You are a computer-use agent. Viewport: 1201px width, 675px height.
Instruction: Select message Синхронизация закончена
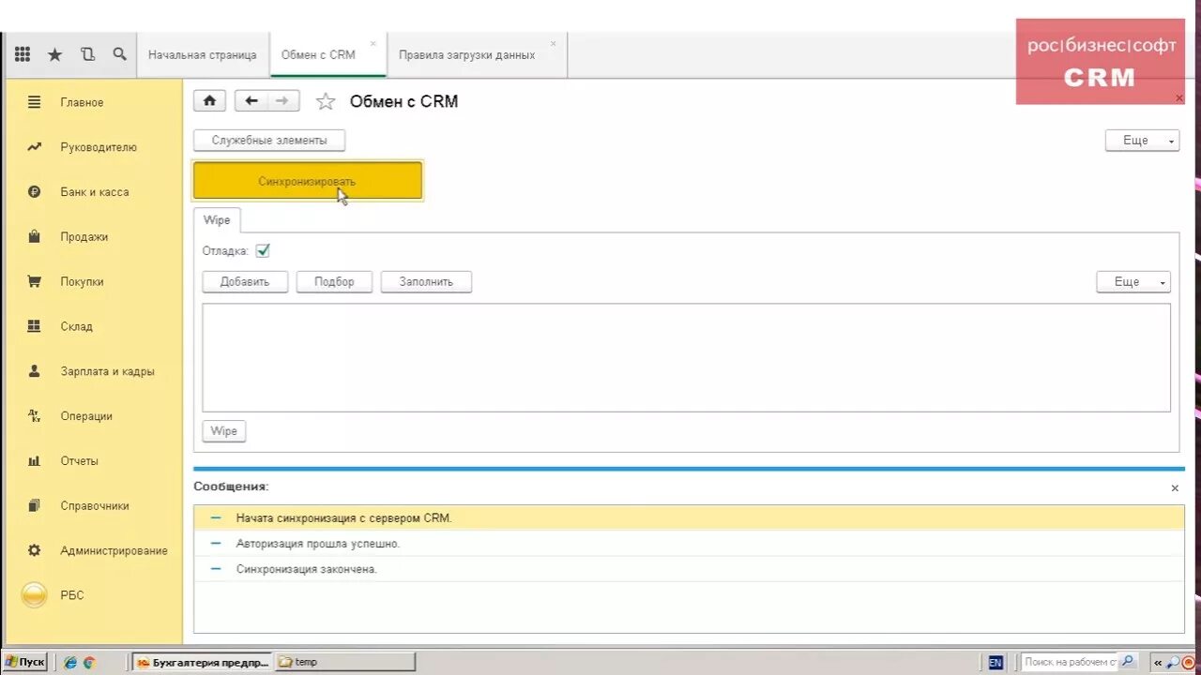[689, 569]
